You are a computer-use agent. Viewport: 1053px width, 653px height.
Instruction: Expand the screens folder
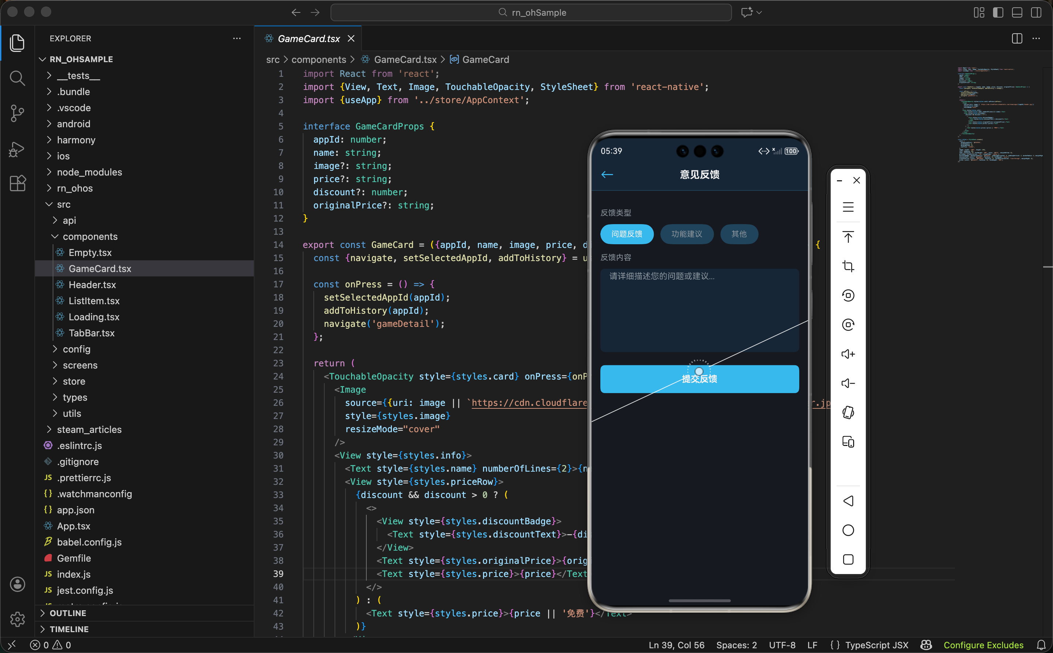[x=80, y=365]
